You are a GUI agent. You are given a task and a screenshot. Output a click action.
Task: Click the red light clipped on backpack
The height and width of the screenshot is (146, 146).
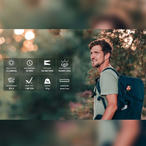129,88
